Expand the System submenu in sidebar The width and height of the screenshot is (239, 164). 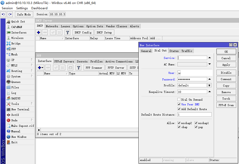coord(32,76)
